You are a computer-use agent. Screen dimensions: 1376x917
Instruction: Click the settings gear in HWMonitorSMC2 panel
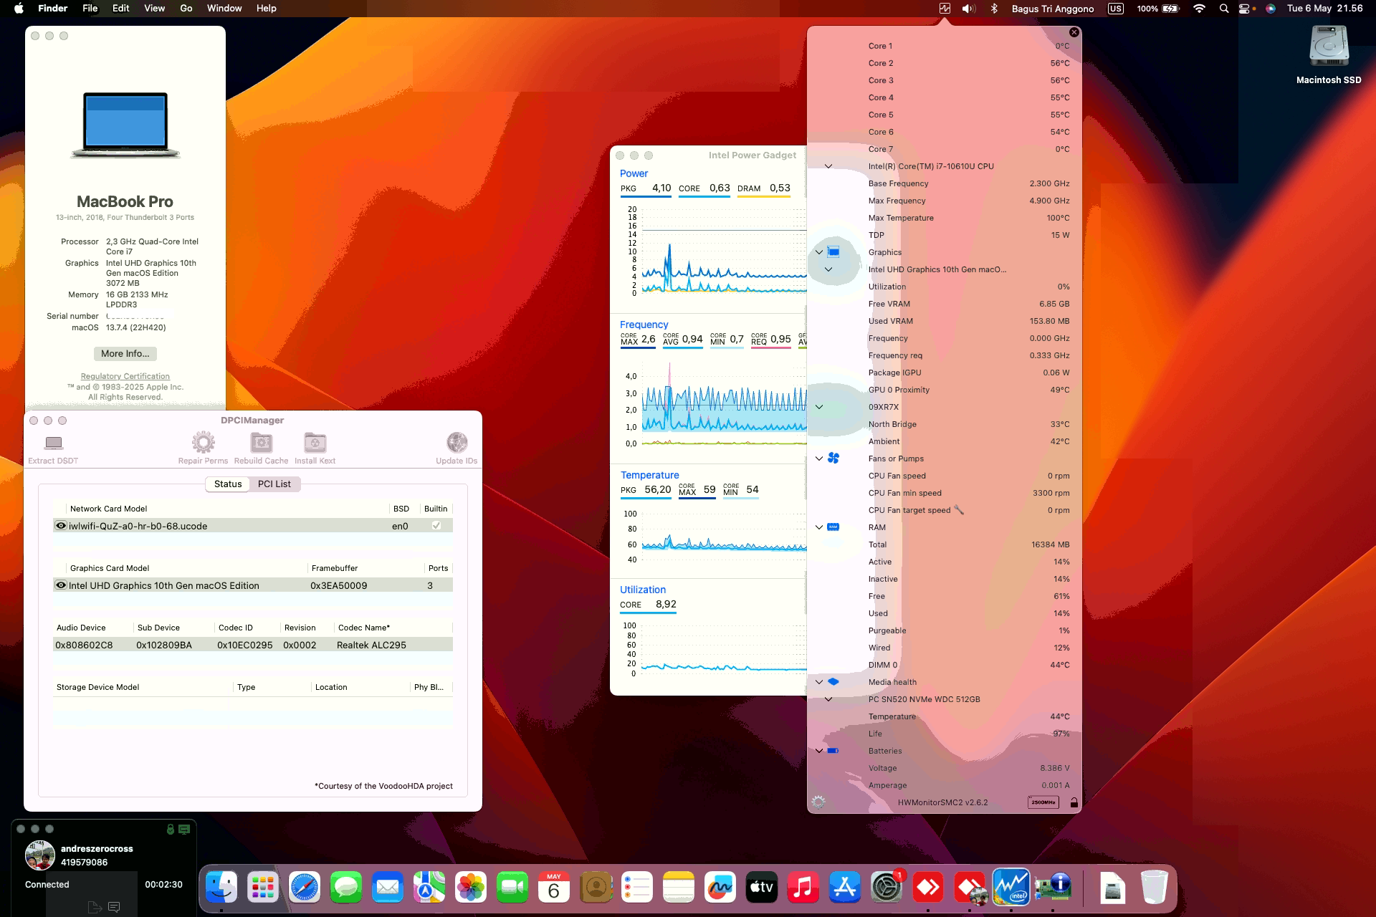click(x=817, y=802)
